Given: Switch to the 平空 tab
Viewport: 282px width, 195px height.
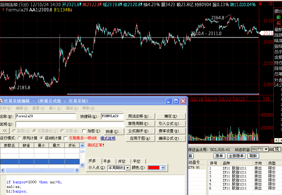Looking at the screenshot, I should pos(138,161).
